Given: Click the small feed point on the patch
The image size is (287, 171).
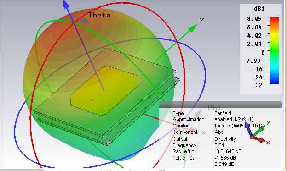Looking at the screenshot, I should [92, 100].
